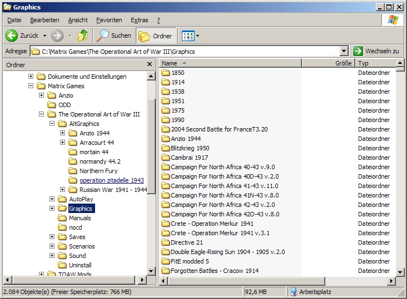Open the views dropdown arrow

click(198, 36)
